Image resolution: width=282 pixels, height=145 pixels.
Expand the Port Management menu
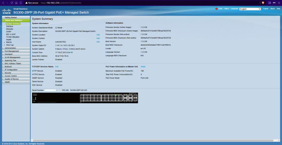point(16,51)
